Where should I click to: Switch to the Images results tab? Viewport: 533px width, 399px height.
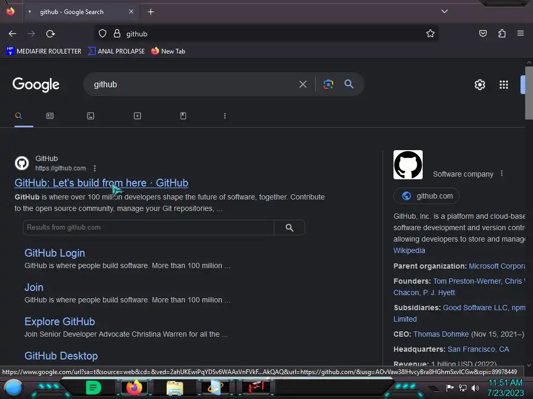tap(91, 116)
